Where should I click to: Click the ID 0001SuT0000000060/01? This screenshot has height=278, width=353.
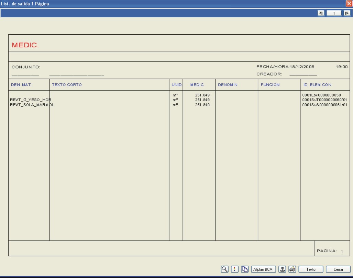click(324, 100)
